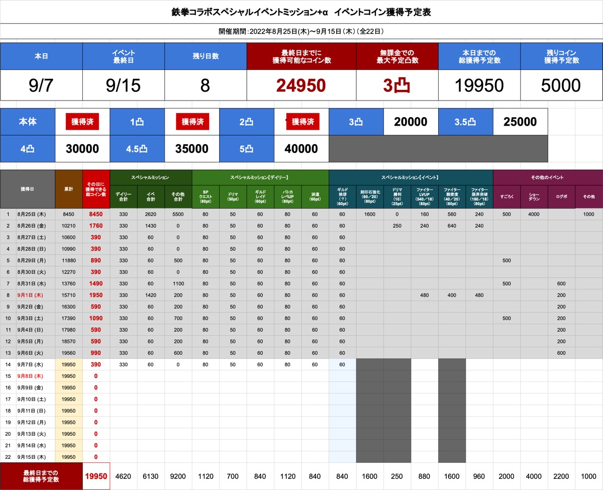The image size is (603, 490).
Task: Select the 獲得日 column header
Action: [28, 189]
